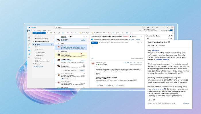Open the message list filter icon
Screen dimensions: 201x114
[87, 36]
